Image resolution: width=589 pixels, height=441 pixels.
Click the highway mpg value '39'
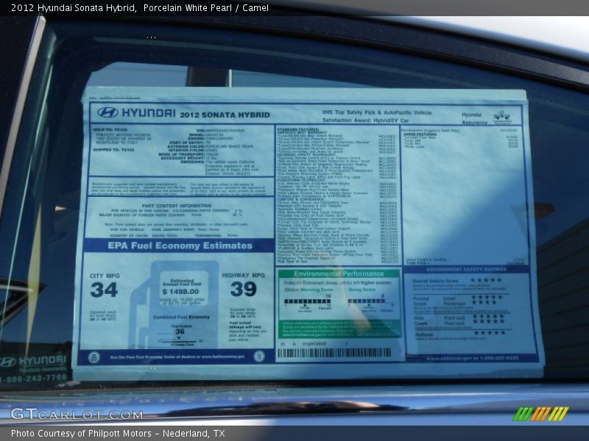tap(244, 289)
